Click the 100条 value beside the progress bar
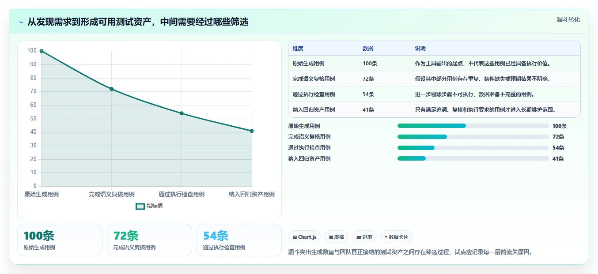The width and height of the screenshot is (598, 274). click(560, 126)
